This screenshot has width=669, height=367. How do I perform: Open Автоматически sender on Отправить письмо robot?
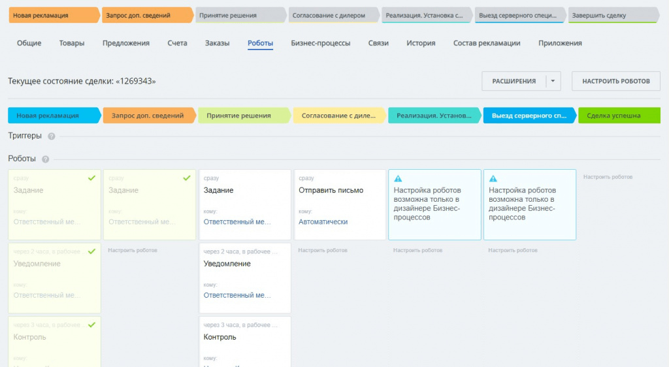tap(323, 222)
